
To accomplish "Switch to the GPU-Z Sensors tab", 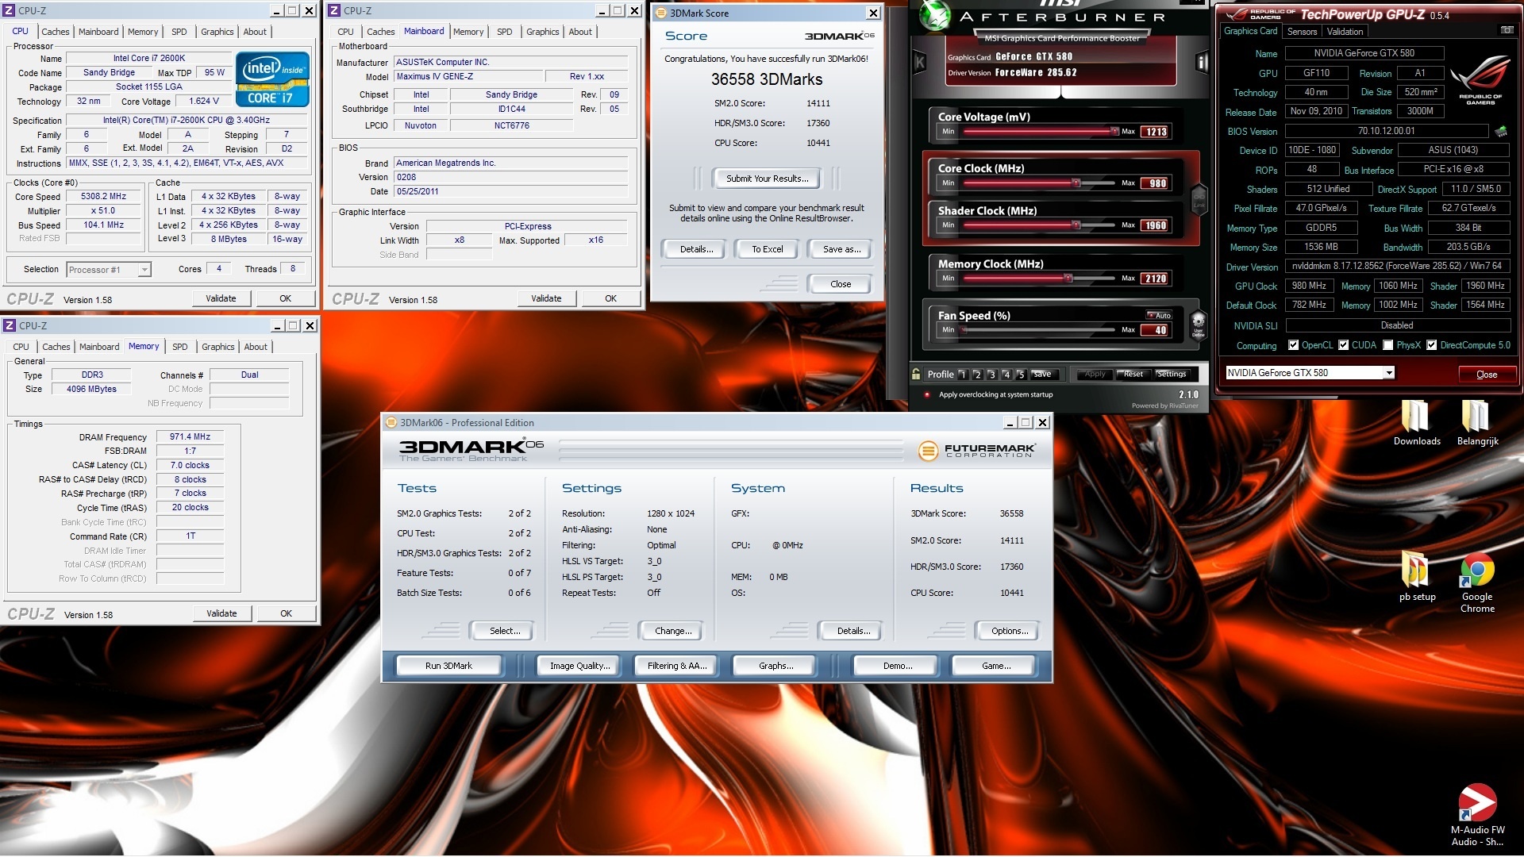I will point(1302,32).
